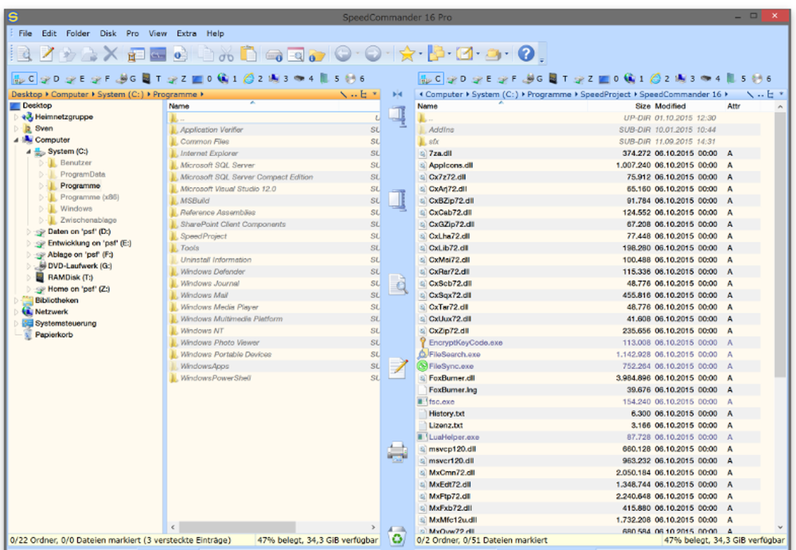Open the Disk menu

click(x=107, y=33)
